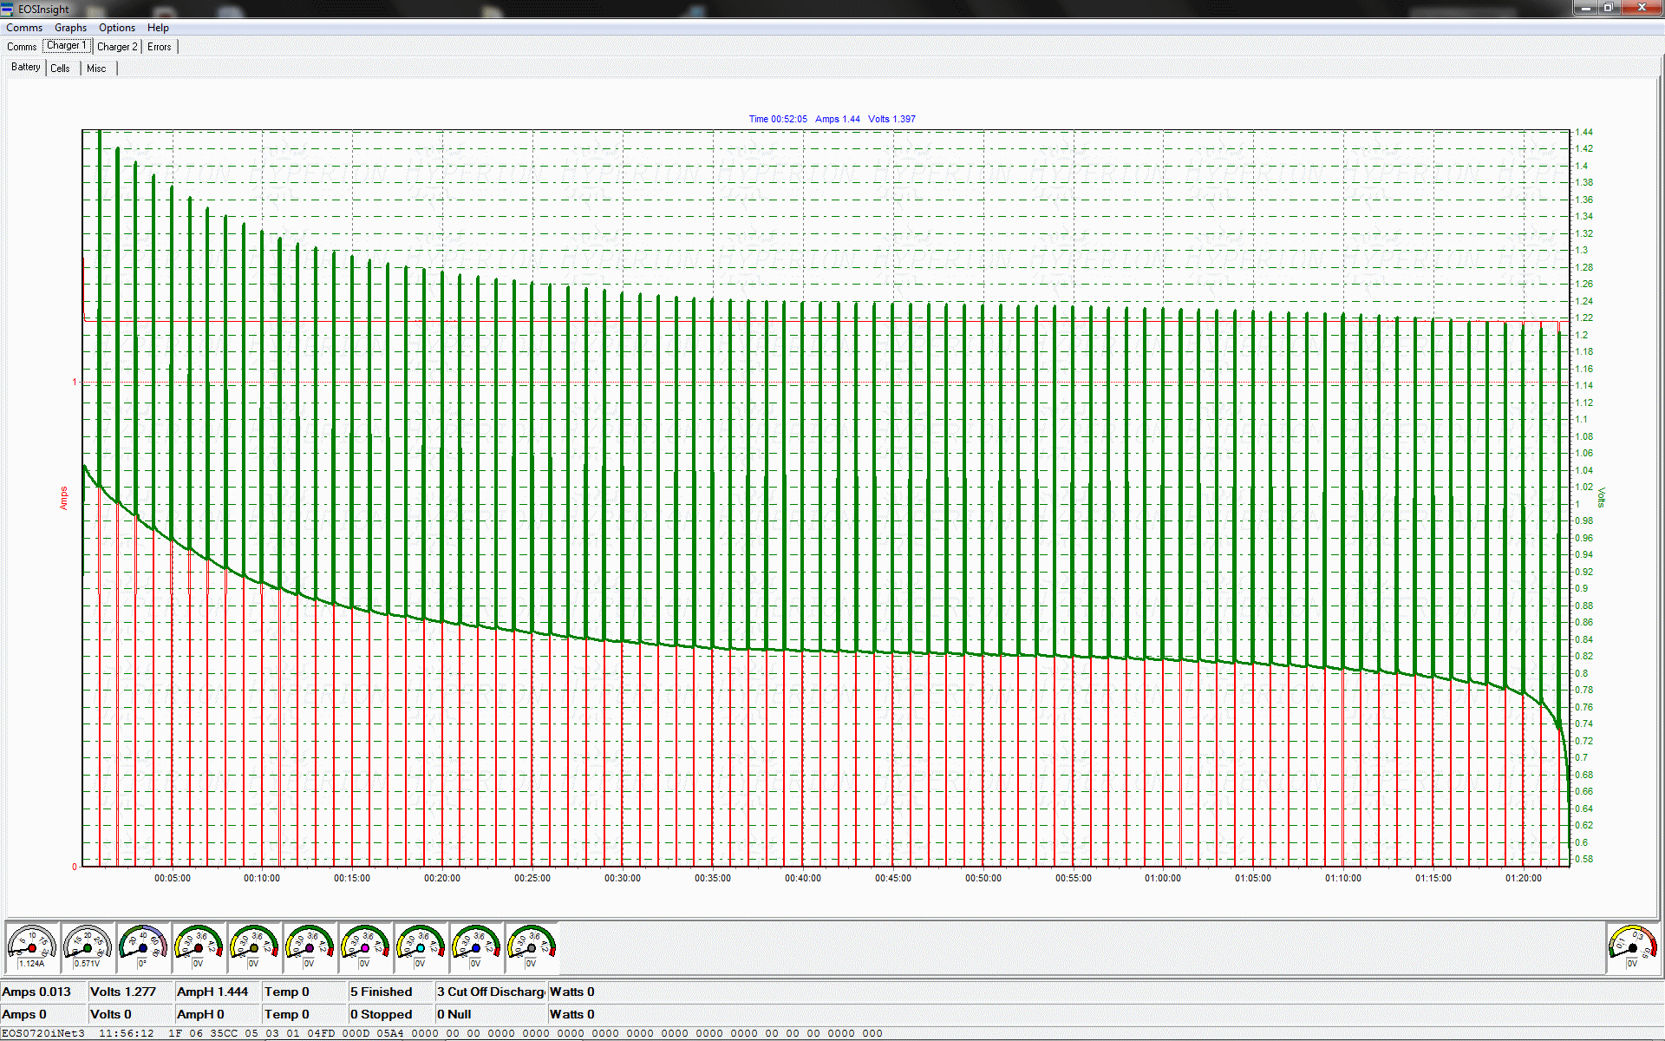Viewport: 1665px width, 1041px height.
Task: Switch to the Comms tab below menu bar
Action: pos(22,47)
